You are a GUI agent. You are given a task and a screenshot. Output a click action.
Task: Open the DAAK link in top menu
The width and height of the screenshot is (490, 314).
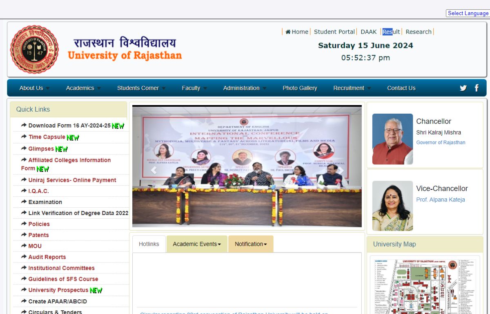coord(369,32)
